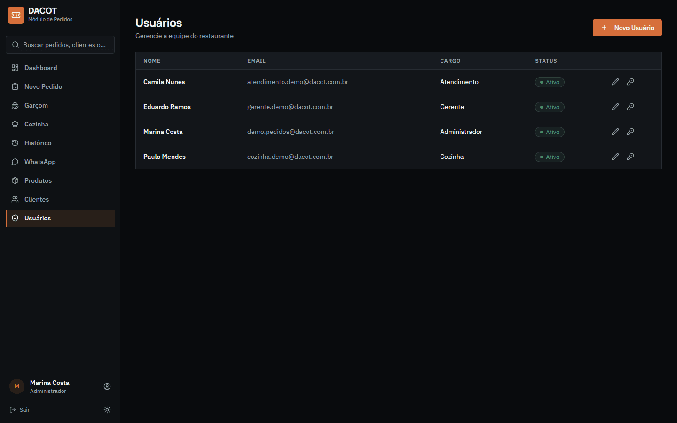Click email demo.pedidos@dacot.com.br

(x=291, y=132)
